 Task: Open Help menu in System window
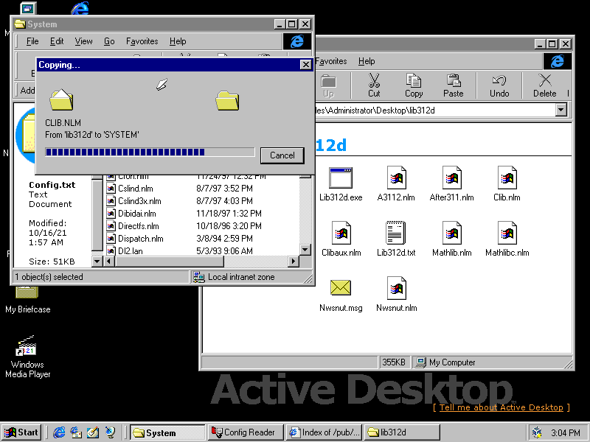click(178, 41)
